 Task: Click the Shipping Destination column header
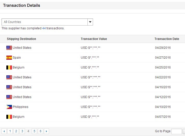tap(21, 39)
